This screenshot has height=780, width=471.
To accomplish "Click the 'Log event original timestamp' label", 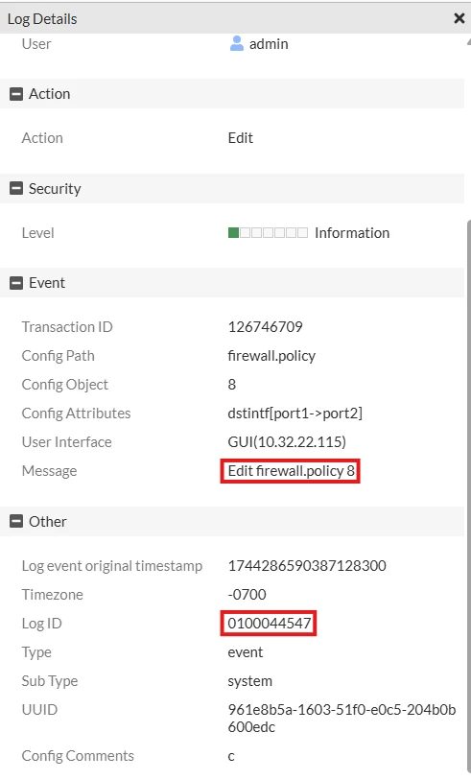I will tap(112, 566).
